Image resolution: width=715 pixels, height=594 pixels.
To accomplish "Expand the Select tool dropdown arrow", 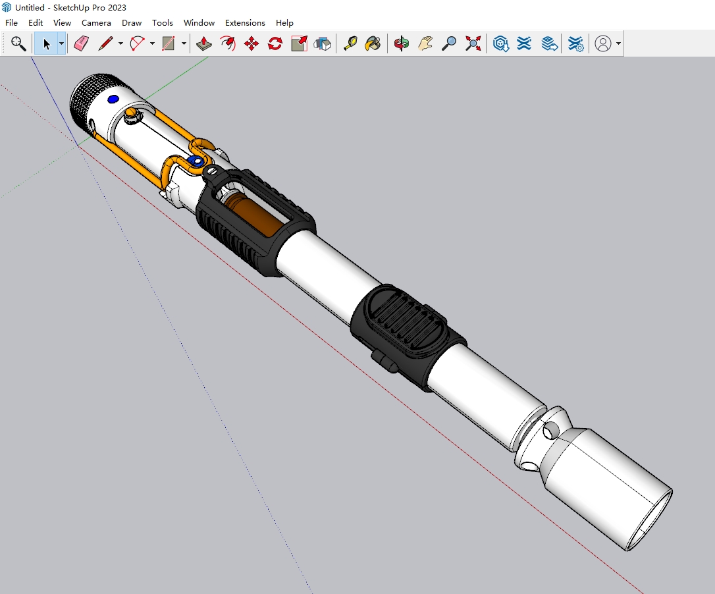I will [x=61, y=44].
